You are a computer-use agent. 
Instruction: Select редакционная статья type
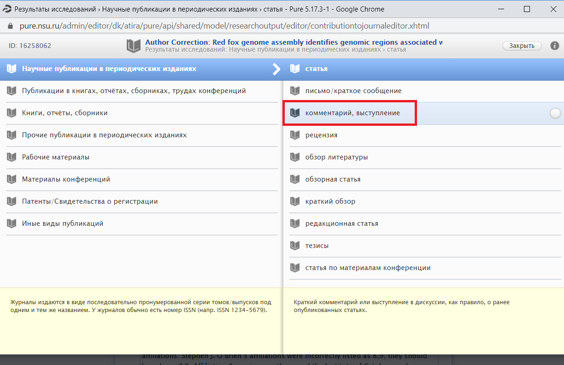pyautogui.click(x=341, y=224)
